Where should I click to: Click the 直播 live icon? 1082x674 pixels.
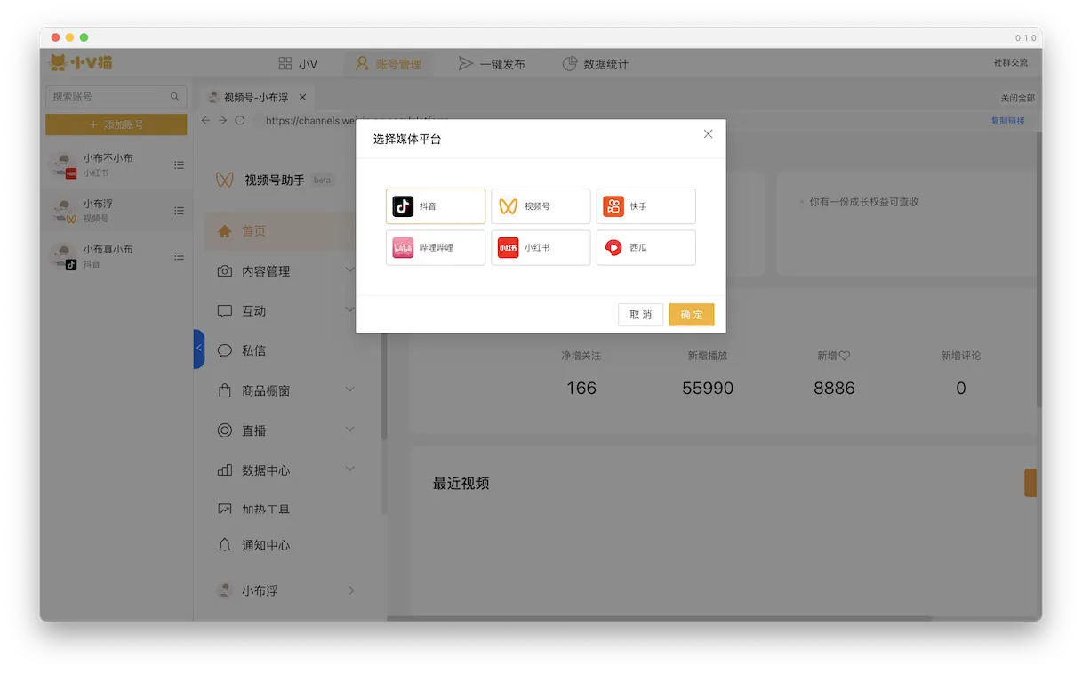click(x=225, y=430)
